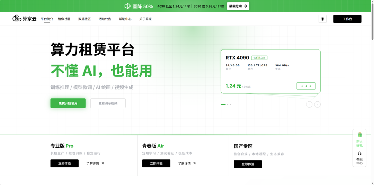Click the page vertical scrollbar thumb

(372, 21)
